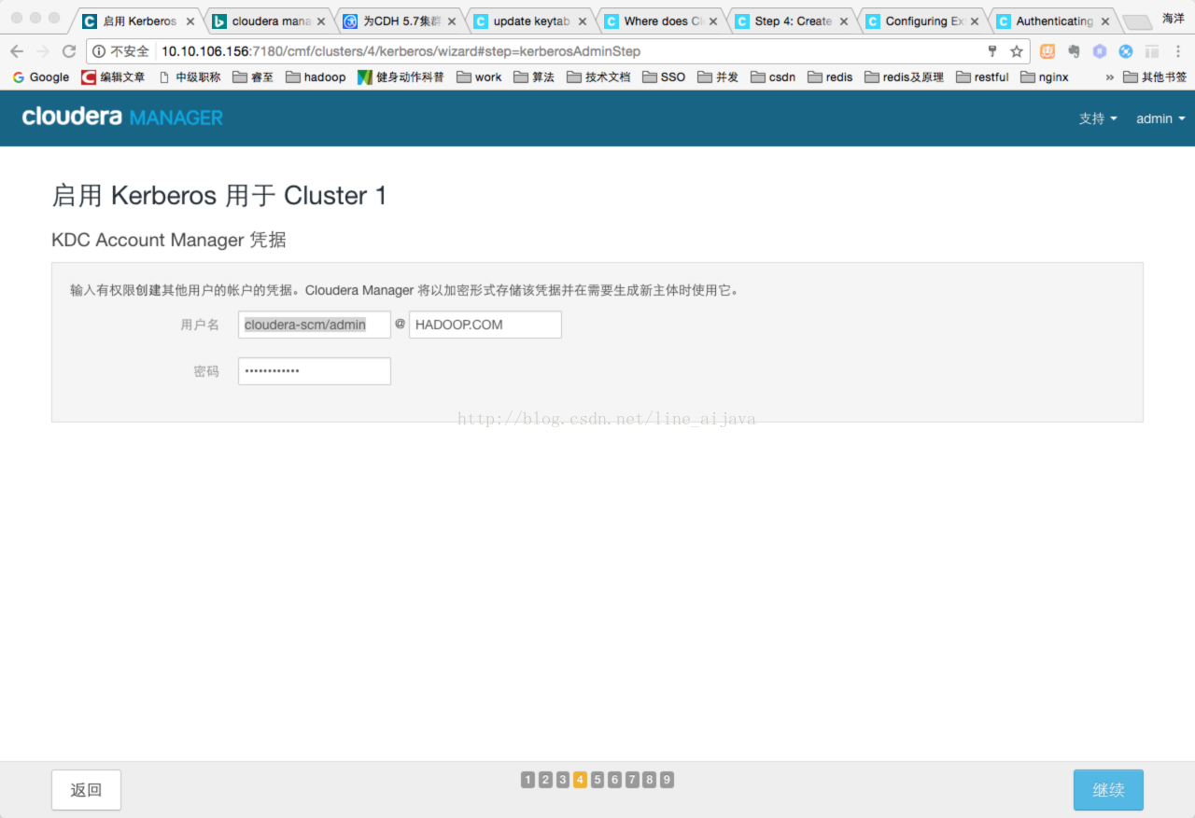Click the HADOOP.COM realm field

(x=485, y=325)
